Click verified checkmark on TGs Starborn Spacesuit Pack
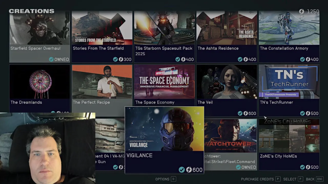Screen dimensions: 328x184 click(178, 59)
